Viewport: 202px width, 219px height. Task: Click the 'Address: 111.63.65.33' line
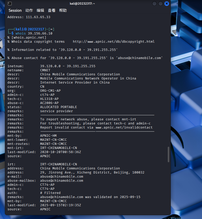(29, 17)
